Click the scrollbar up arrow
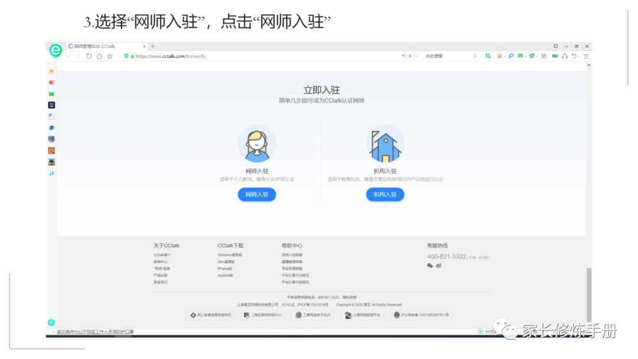 click(x=589, y=65)
